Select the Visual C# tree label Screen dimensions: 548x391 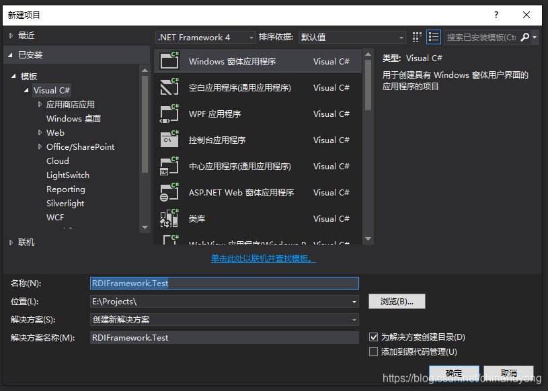tap(52, 91)
